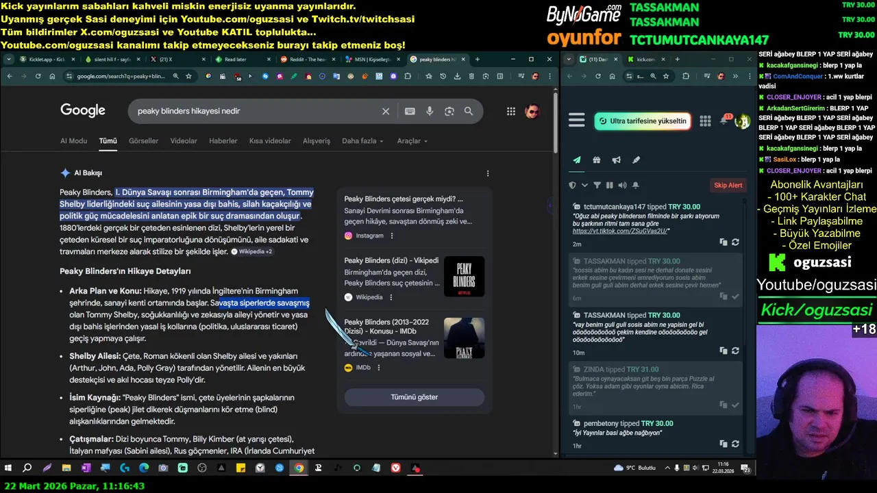Open the Wikipedia +2 source chip
This screenshot has height=493, width=877.
click(252, 252)
